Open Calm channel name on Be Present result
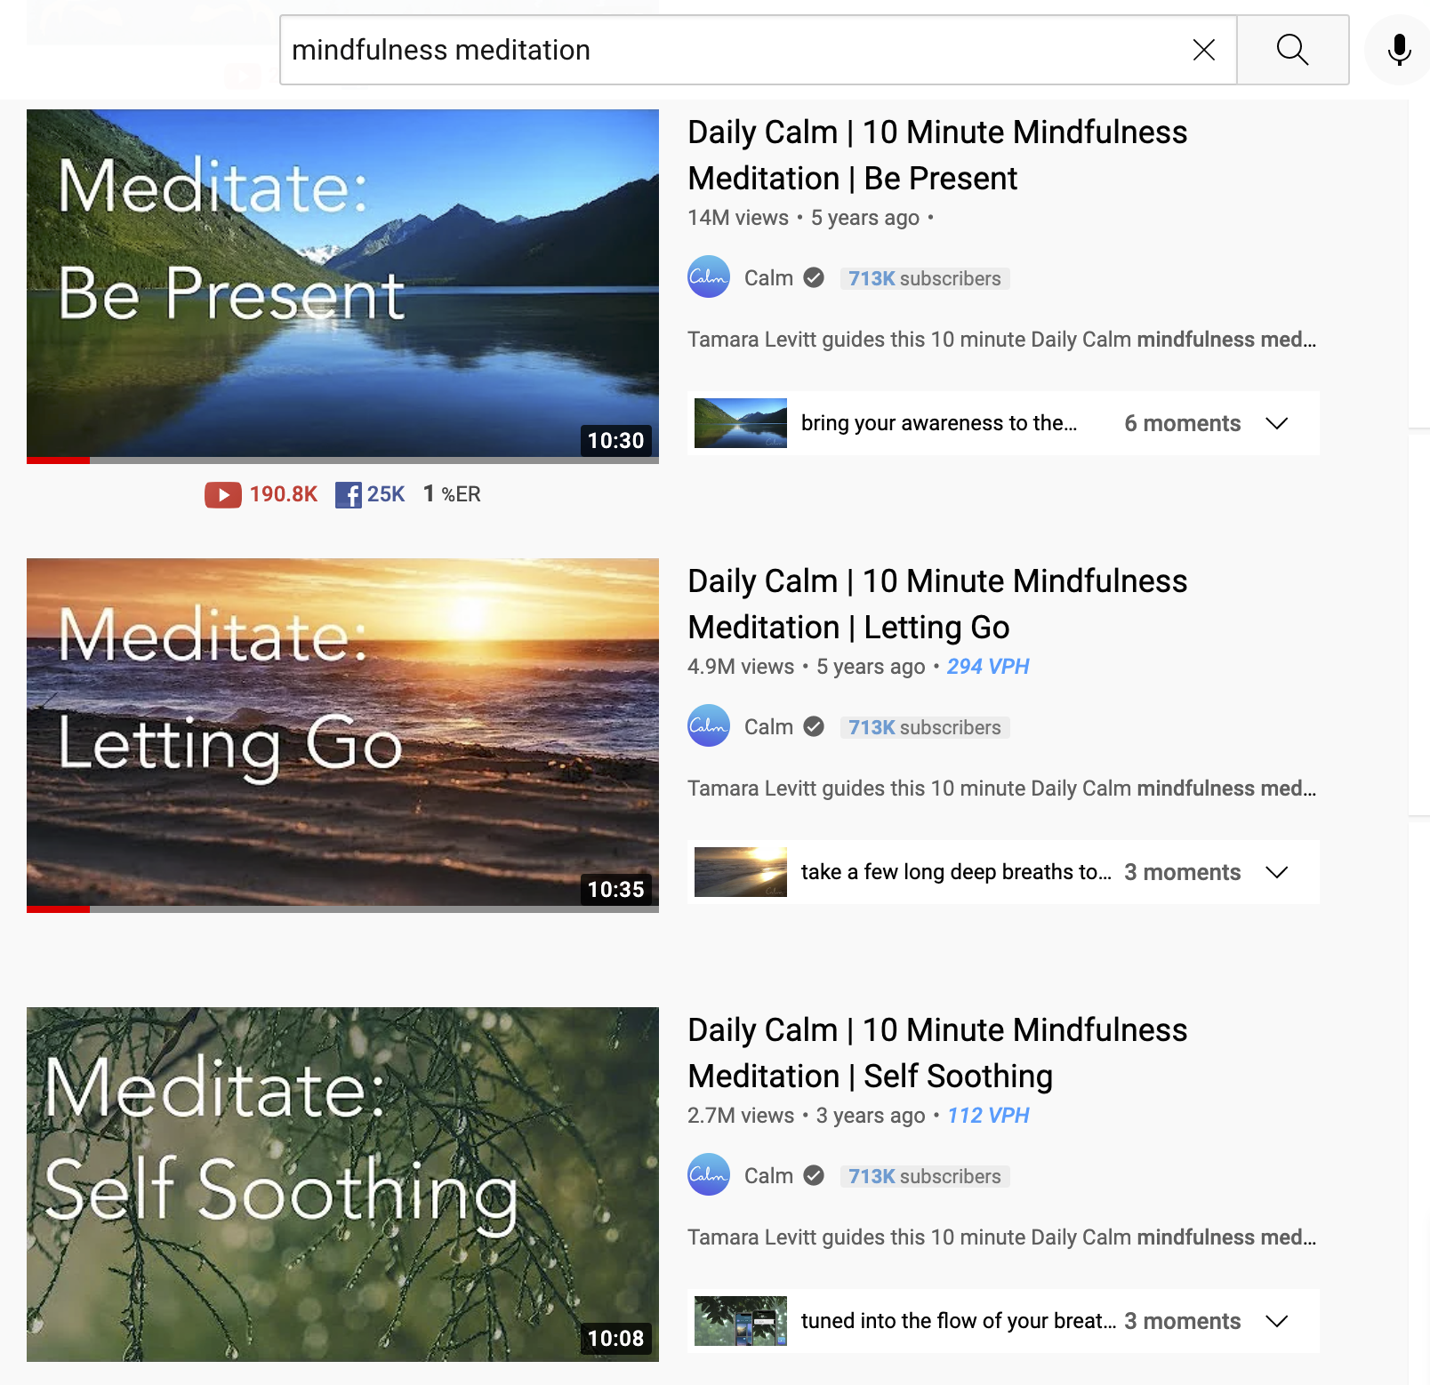The width and height of the screenshot is (1430, 1385). click(x=768, y=278)
